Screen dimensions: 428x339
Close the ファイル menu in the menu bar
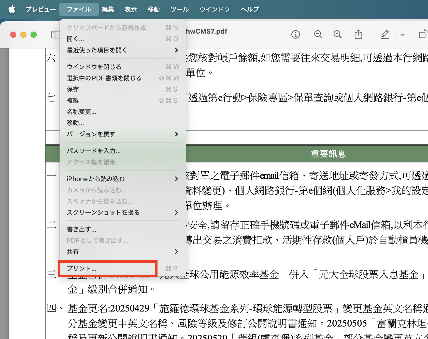tap(79, 9)
